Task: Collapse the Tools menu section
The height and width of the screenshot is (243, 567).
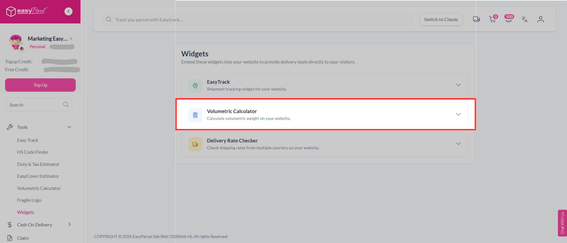Action: (x=69, y=127)
